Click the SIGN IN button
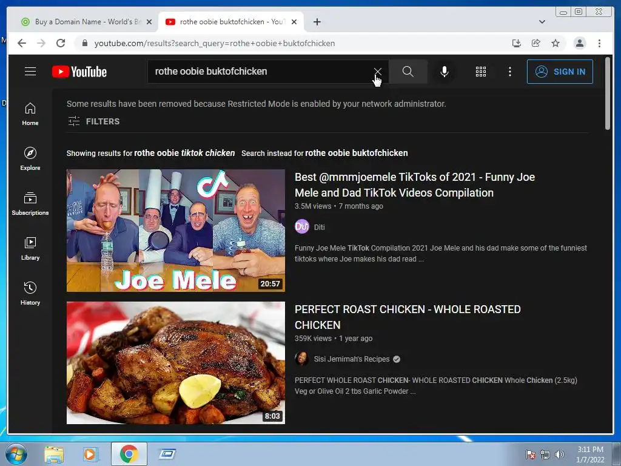The width and height of the screenshot is (621, 466). click(x=560, y=72)
